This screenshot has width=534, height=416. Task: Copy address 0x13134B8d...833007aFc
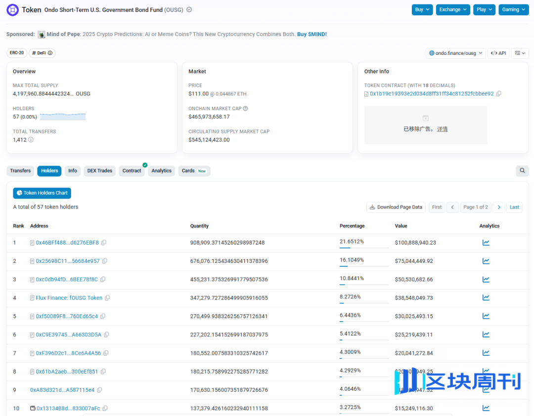pos(105,408)
